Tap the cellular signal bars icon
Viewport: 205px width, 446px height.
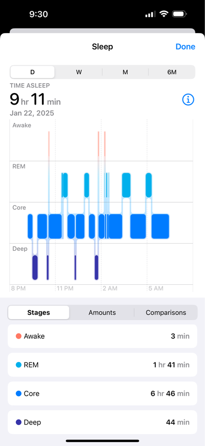[150, 14]
